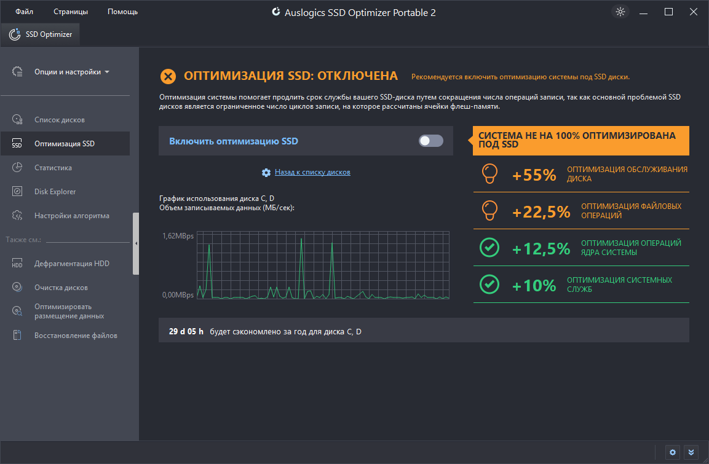Click the orange recommendation text Рекомендуется включить оптимизацию
The image size is (709, 464).
(520, 77)
